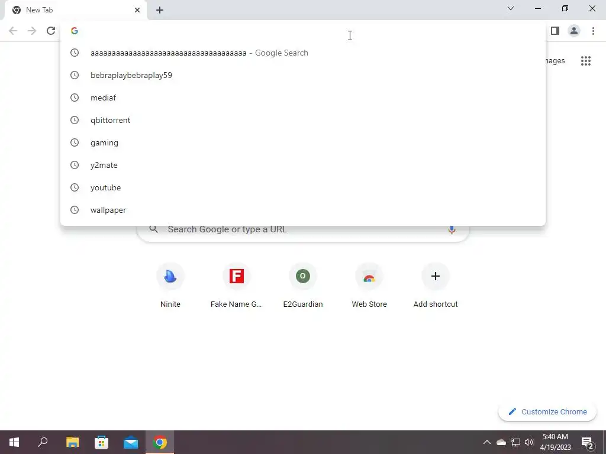Open the Google apps grid
606x454 pixels.
coord(586,61)
